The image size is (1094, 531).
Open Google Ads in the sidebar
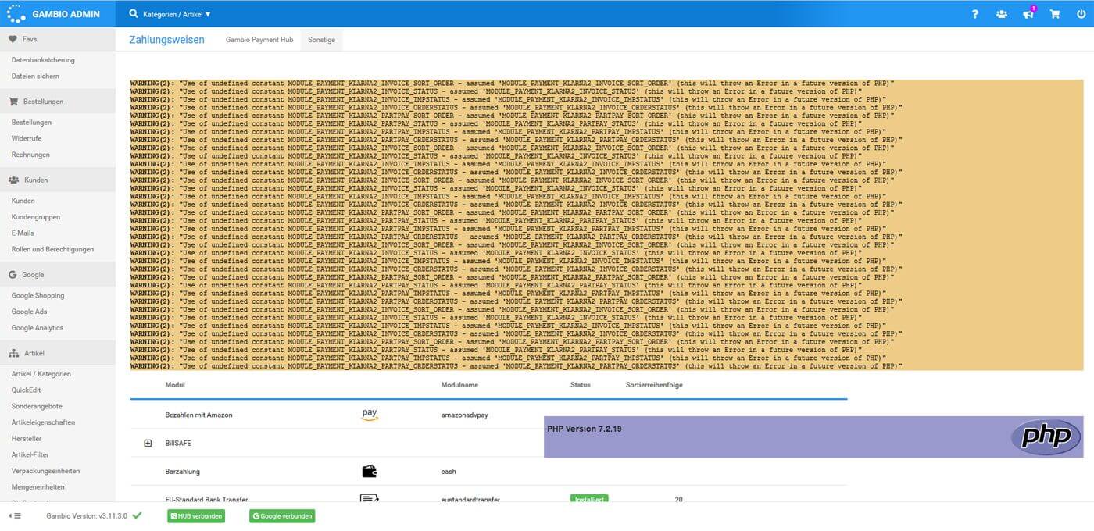(x=29, y=312)
